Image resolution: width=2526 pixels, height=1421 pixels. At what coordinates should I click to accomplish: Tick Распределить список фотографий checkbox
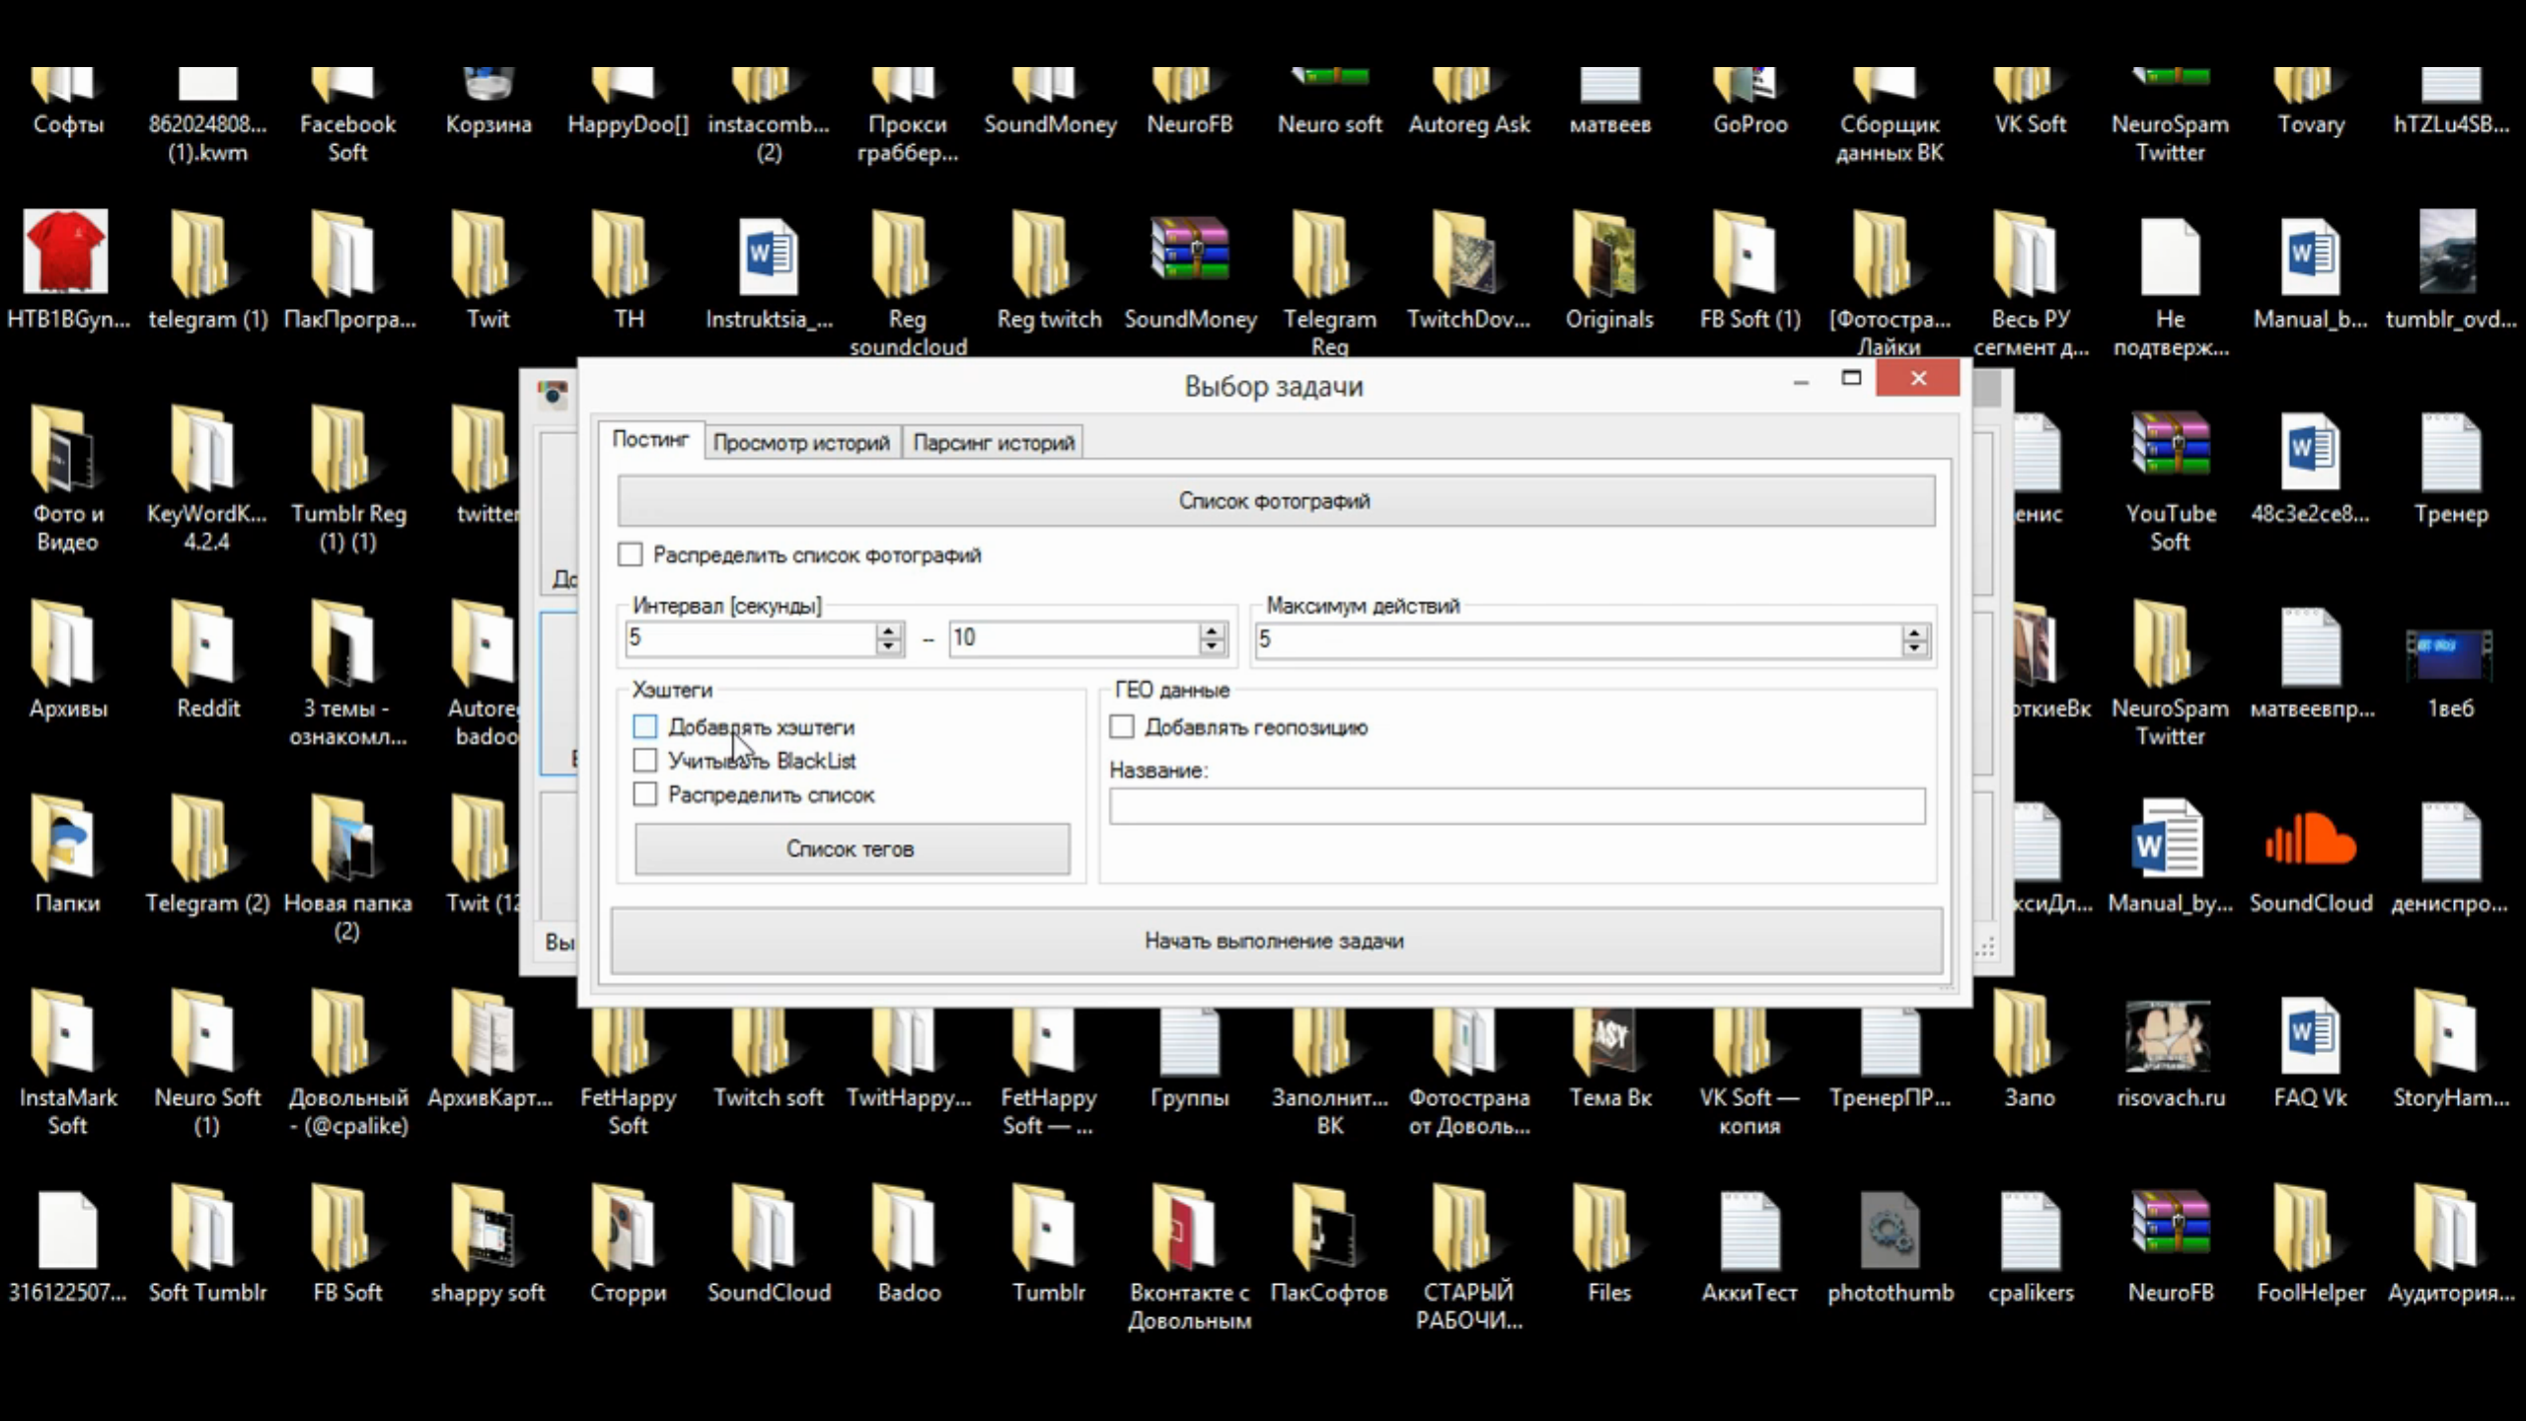point(631,555)
